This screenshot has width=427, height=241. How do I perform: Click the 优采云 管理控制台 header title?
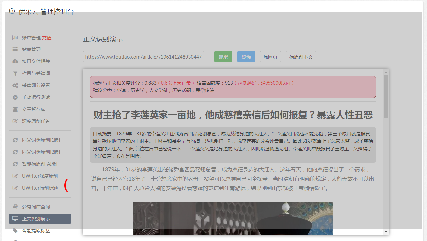46,12
